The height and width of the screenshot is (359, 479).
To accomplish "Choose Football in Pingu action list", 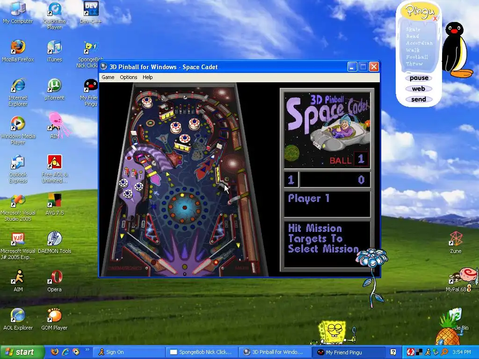I will (x=417, y=57).
